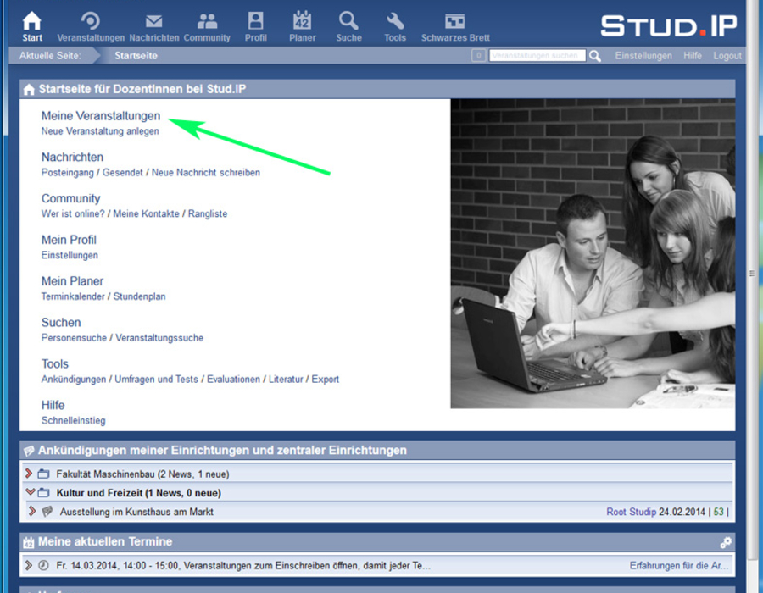Click the Meine Veranstaltungen link
This screenshot has width=763, height=593.
pyautogui.click(x=101, y=116)
